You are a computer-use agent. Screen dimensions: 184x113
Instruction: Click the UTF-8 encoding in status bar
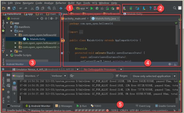134,110
